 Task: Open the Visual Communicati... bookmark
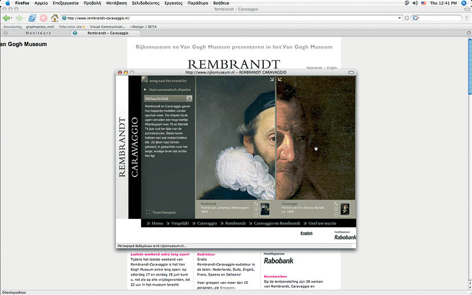pyautogui.click(x=107, y=27)
